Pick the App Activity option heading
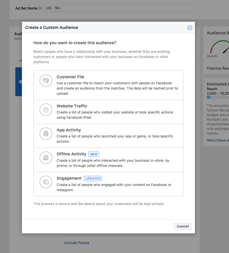 [69, 130]
